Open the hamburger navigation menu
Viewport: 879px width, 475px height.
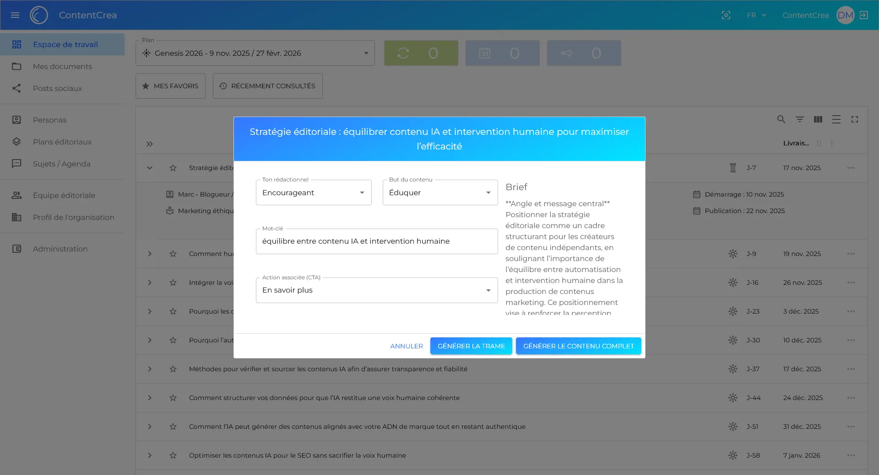coord(15,15)
